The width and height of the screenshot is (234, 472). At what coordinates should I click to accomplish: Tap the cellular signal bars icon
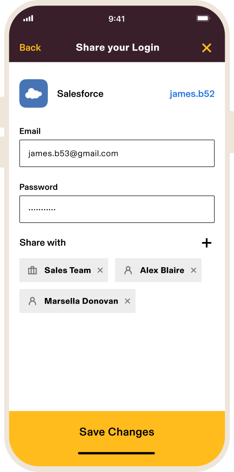28,19
